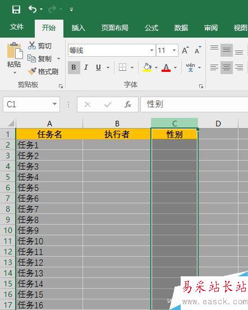Viewport: 248px width, 310px height.
Task: Click the Decrease Font Size icon
Action: tap(198, 50)
